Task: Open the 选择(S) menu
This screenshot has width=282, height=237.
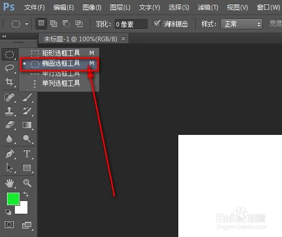Action: (x=179, y=7)
